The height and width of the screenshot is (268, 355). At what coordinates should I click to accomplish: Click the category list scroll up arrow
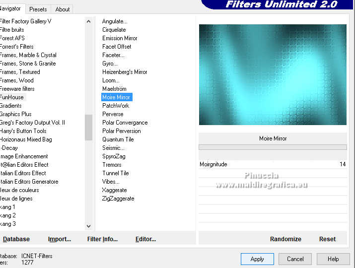pos(88,21)
